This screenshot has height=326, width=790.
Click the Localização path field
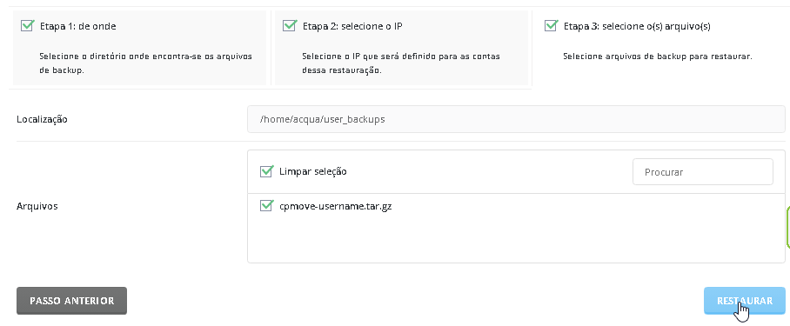517,119
